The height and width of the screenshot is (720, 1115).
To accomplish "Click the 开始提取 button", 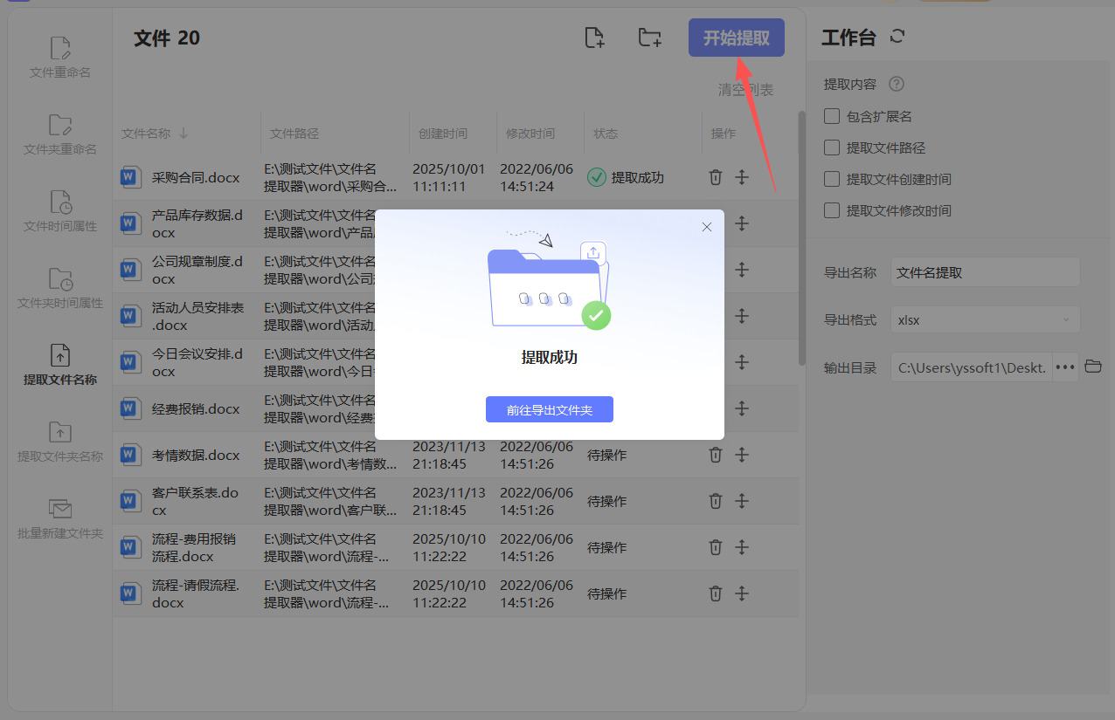I will pos(737,38).
